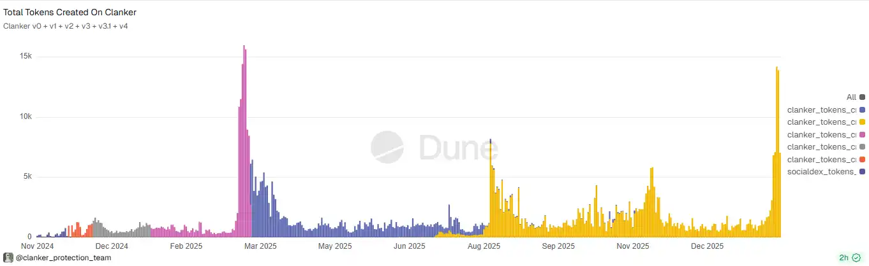The image size is (869, 266).
Task: Click the orange legend dot
Action: tap(862, 160)
